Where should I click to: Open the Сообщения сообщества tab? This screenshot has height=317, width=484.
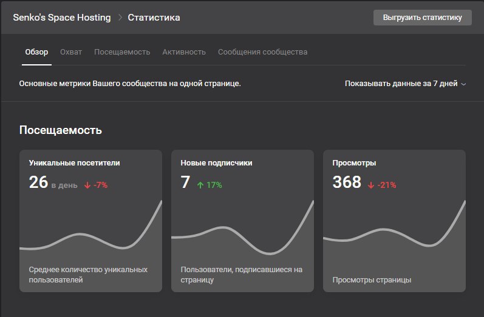[x=263, y=52]
